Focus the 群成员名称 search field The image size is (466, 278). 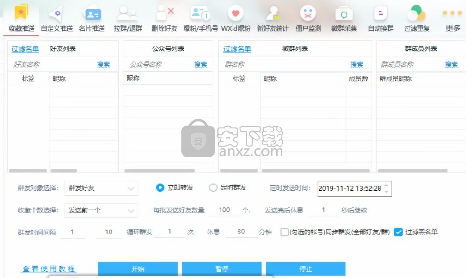(410, 64)
